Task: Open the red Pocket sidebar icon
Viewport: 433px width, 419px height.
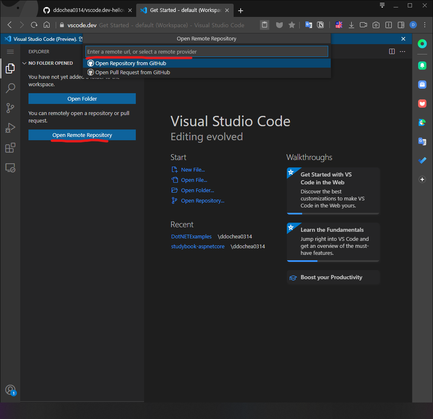Action: pyautogui.click(x=422, y=104)
